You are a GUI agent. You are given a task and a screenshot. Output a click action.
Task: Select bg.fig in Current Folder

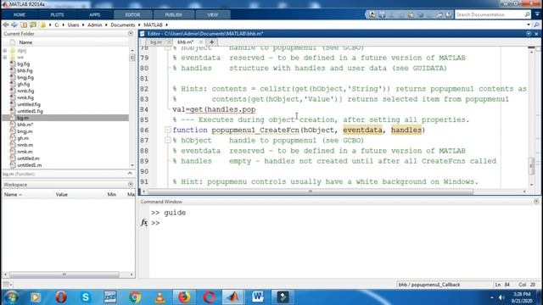coord(23,64)
